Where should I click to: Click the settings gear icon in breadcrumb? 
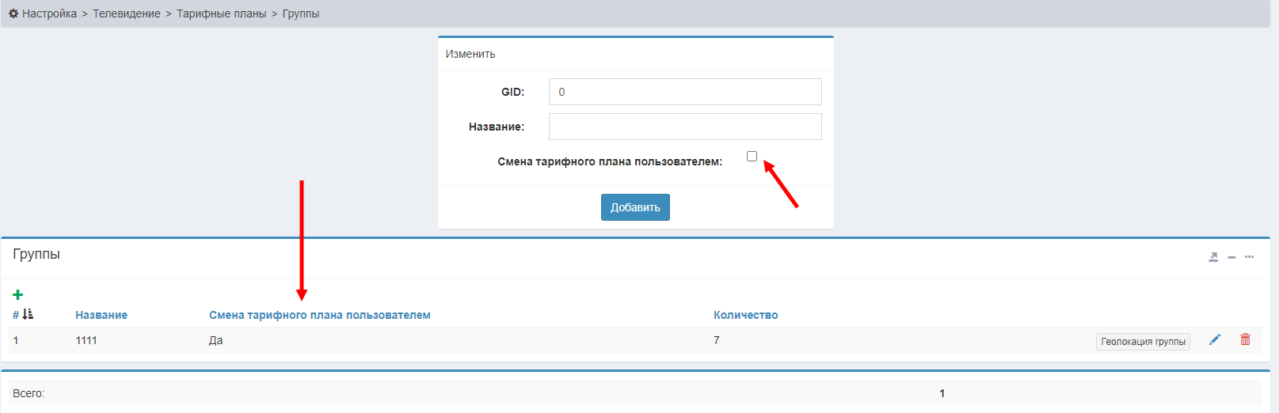coord(13,13)
